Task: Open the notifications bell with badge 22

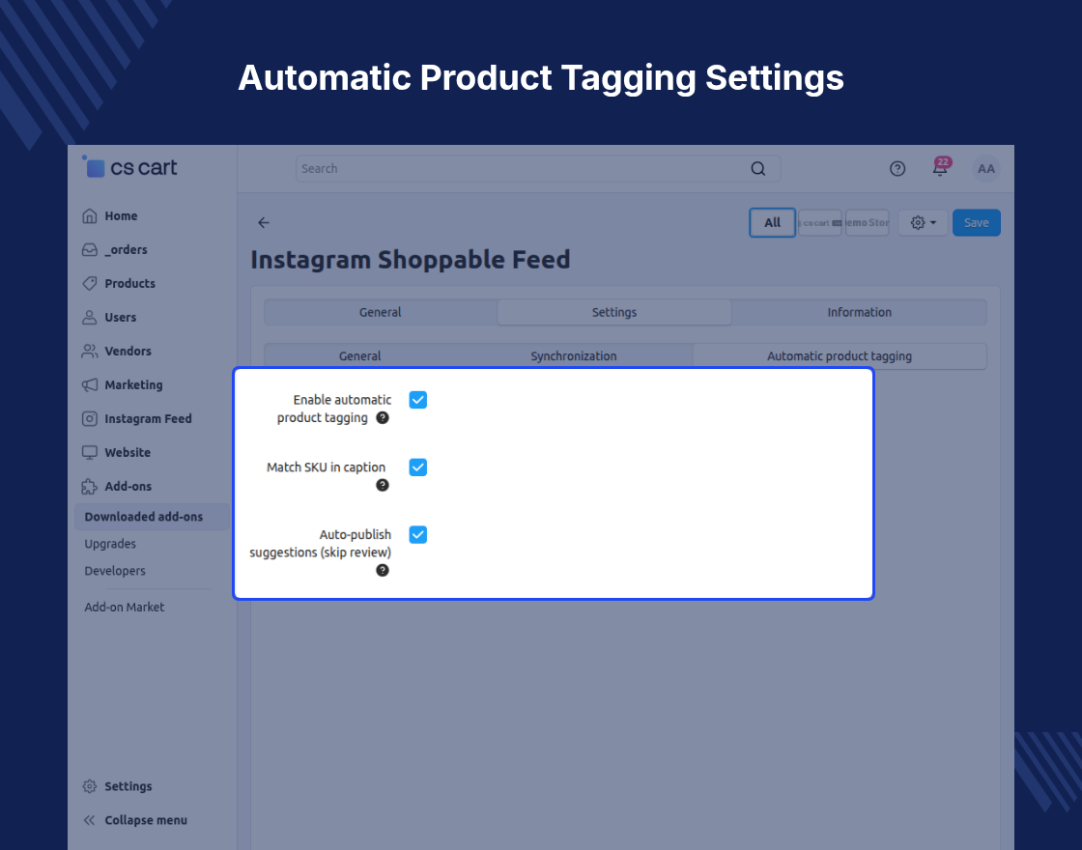Action: [x=941, y=168]
